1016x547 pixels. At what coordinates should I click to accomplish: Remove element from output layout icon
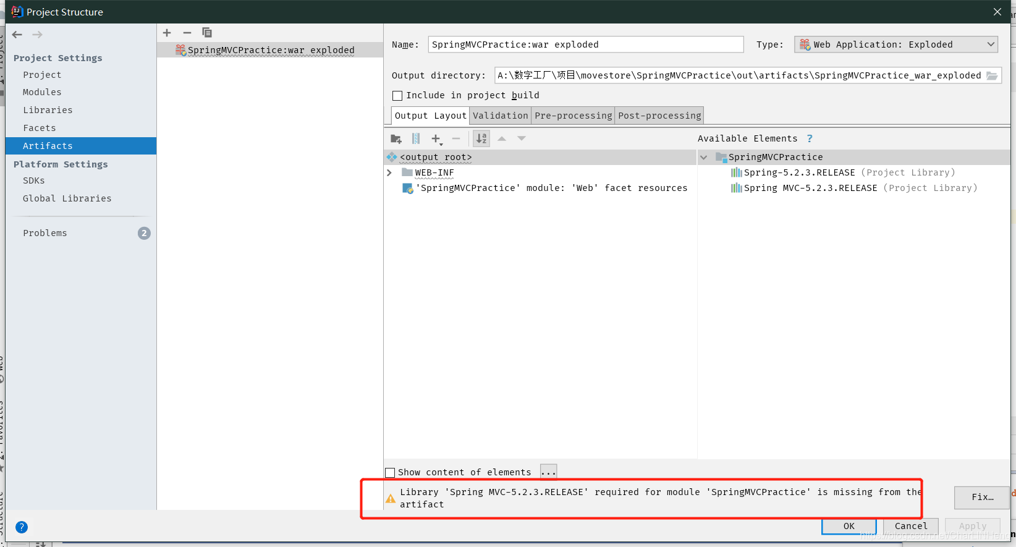click(456, 138)
